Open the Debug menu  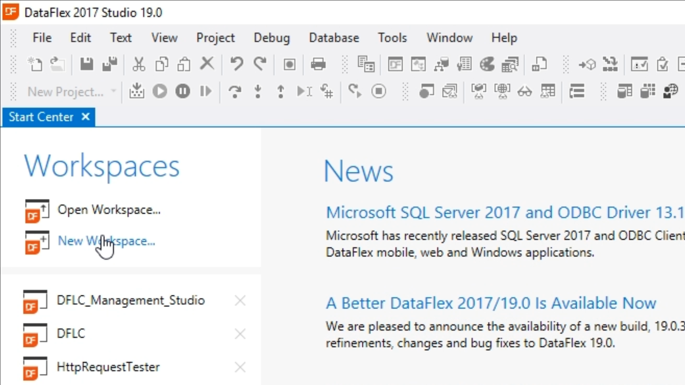pyautogui.click(x=272, y=38)
